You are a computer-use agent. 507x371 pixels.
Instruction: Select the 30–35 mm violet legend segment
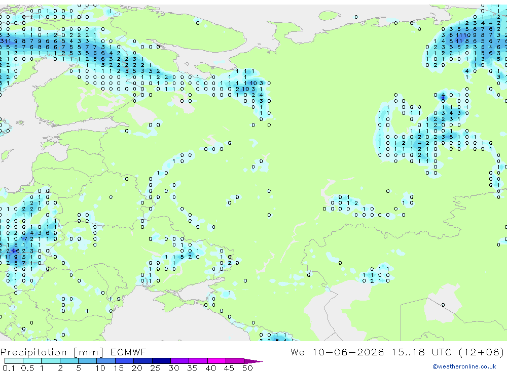point(180,361)
